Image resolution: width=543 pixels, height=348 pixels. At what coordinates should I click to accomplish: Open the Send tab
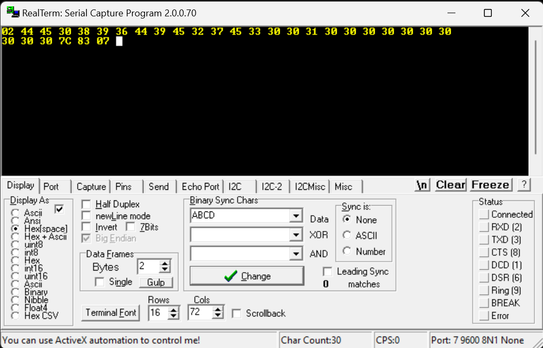(x=159, y=186)
